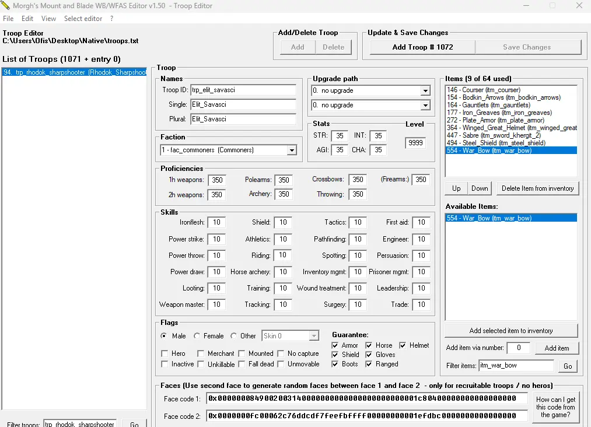
Task: Open the View menu
Action: tap(48, 19)
